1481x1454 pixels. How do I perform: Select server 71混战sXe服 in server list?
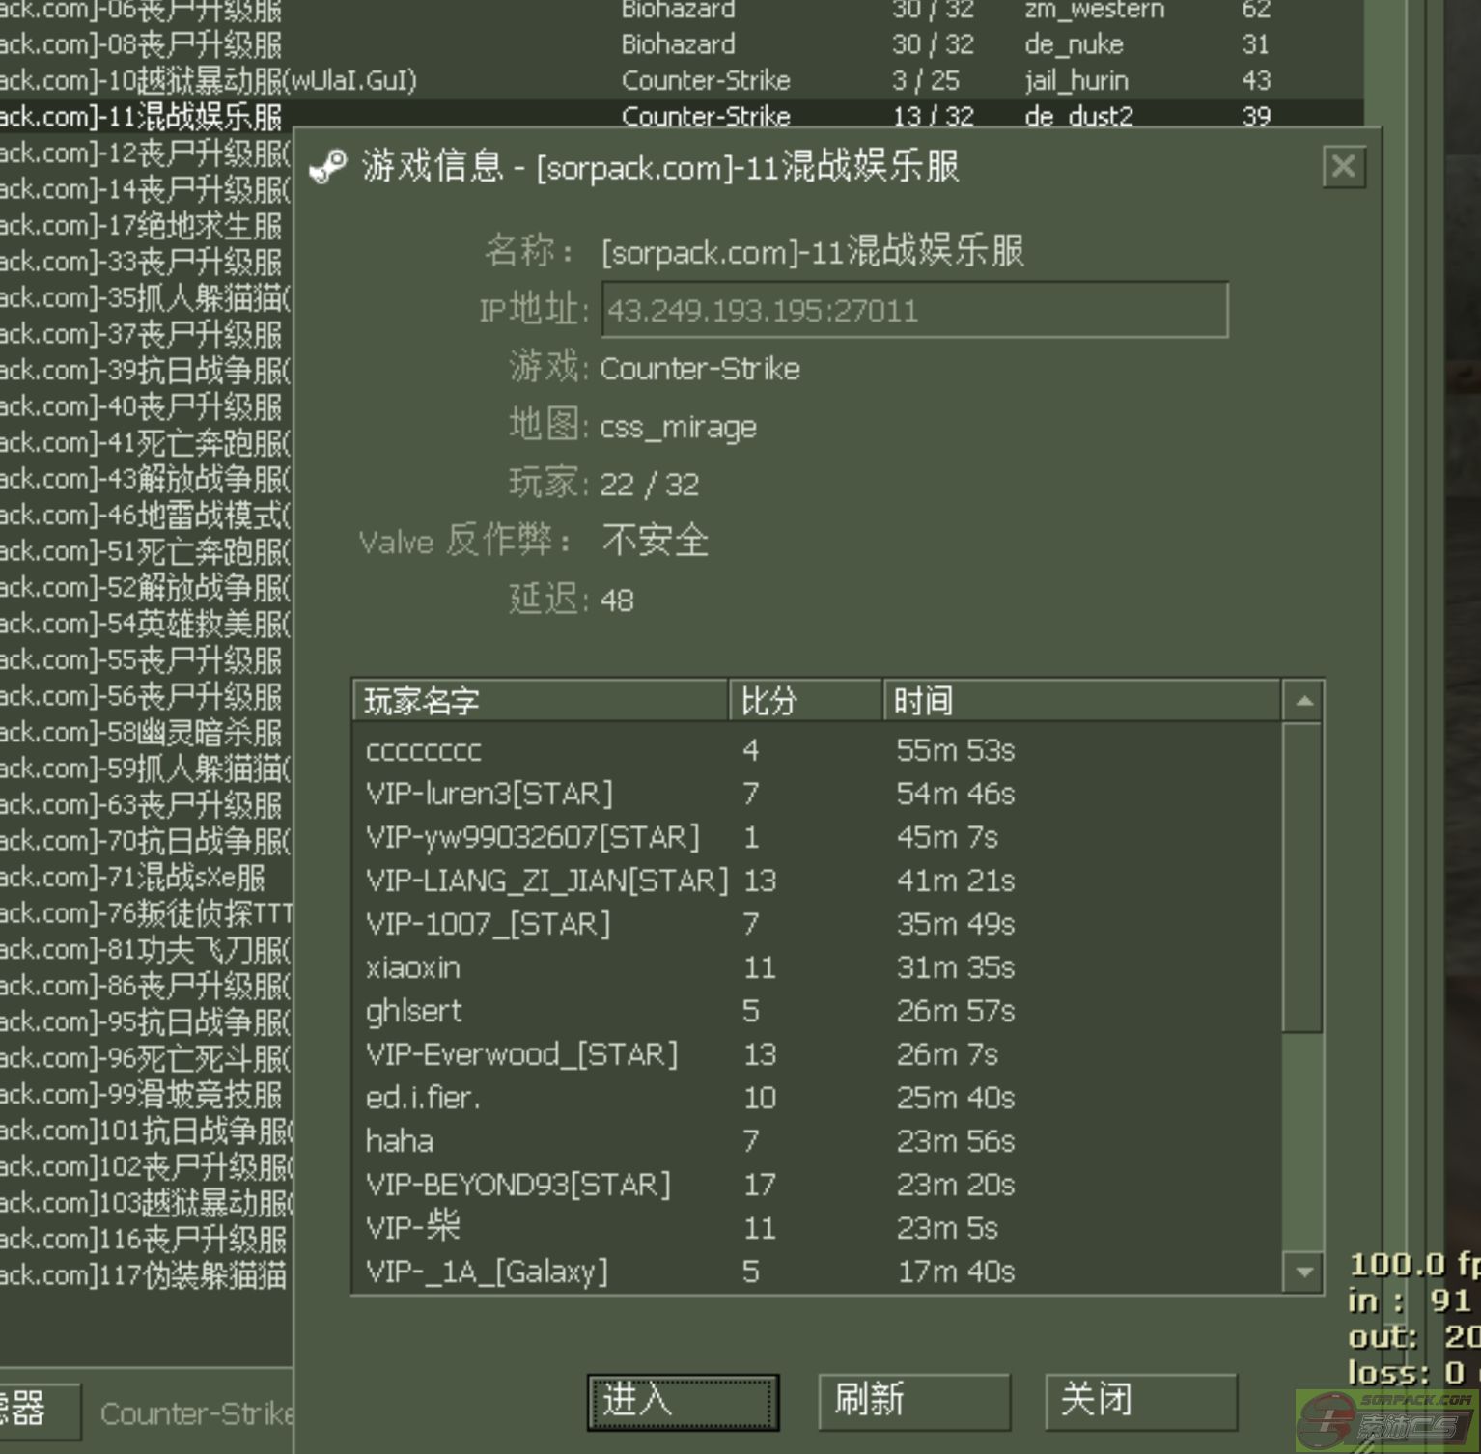(x=146, y=877)
